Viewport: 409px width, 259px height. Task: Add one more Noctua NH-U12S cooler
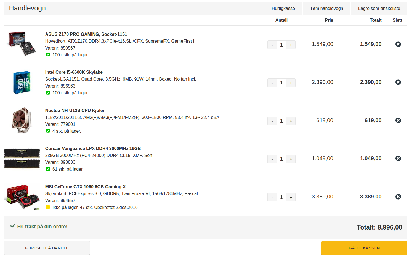click(x=291, y=121)
